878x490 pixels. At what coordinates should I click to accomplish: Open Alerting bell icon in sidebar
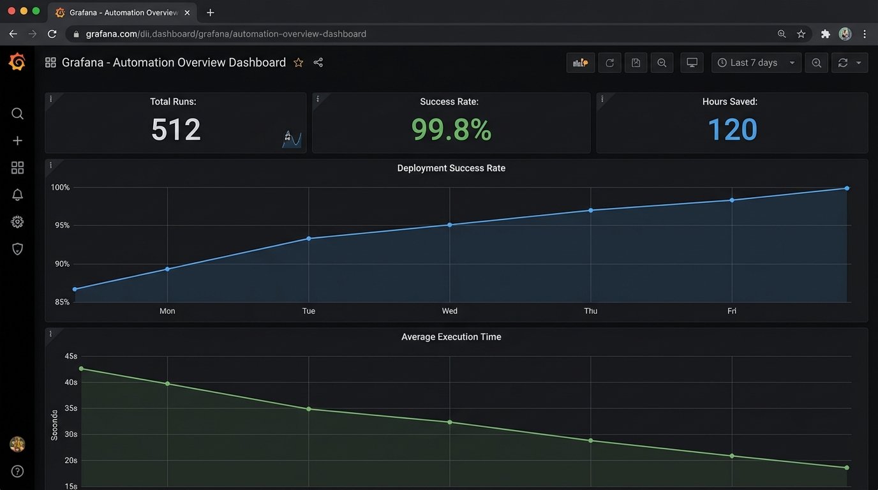(17, 195)
